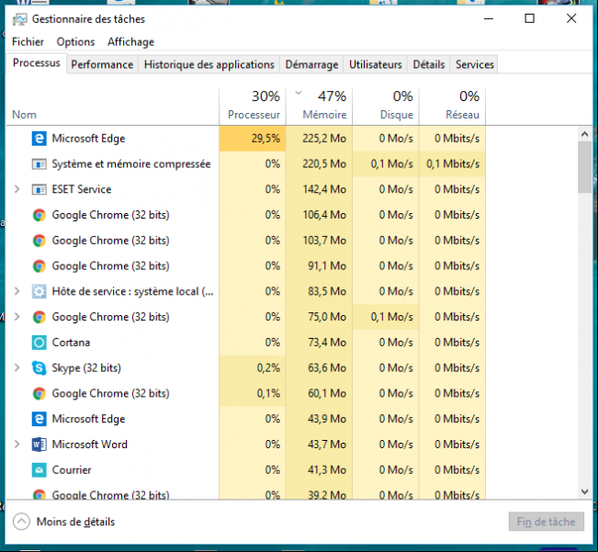Click the Task Manager title bar icon

tap(19, 19)
